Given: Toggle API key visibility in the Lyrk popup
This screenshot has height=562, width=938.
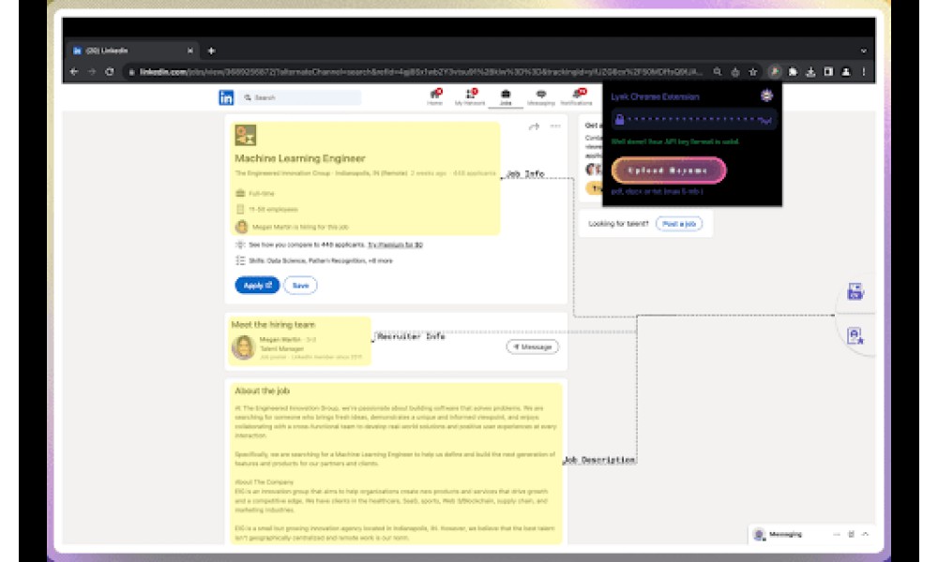Looking at the screenshot, I should click(x=765, y=120).
